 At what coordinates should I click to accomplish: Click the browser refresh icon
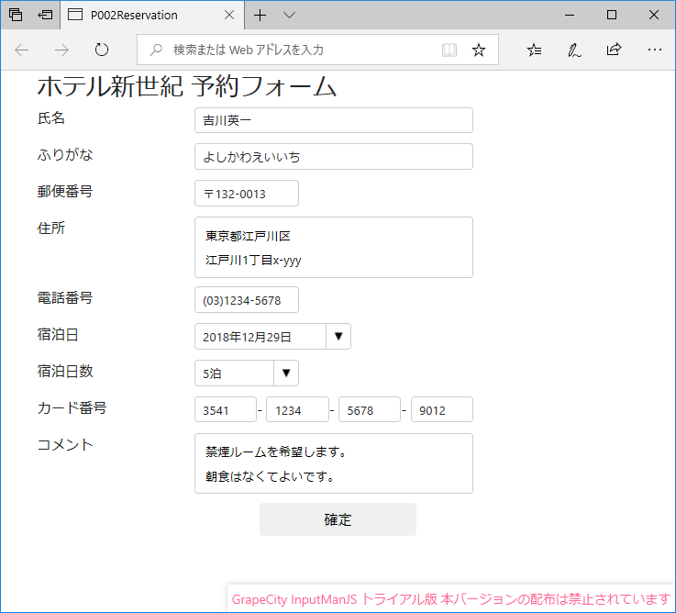(102, 50)
